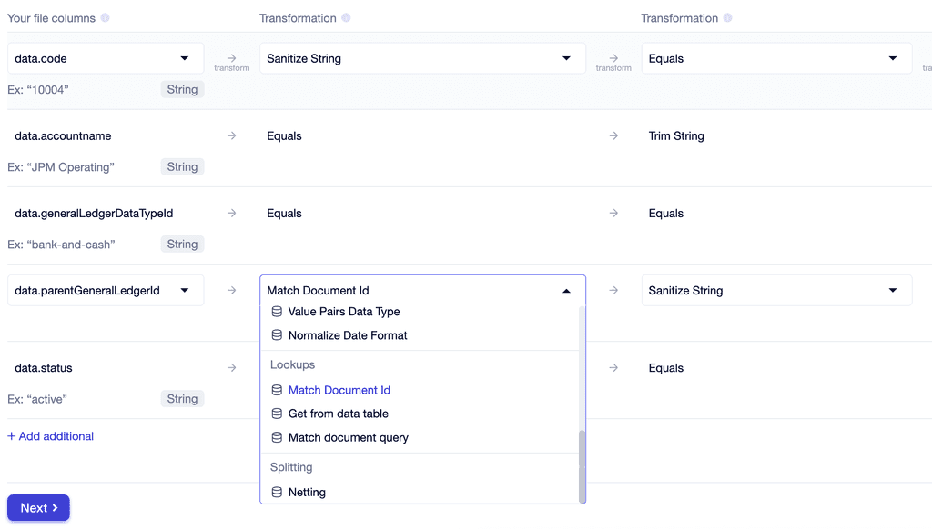The width and height of the screenshot is (932, 529).
Task: Click data.accountname column text
Action: (x=63, y=136)
